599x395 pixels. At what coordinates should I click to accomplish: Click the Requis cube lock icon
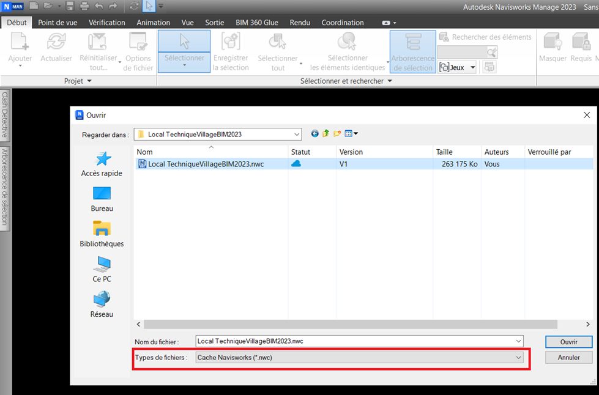click(x=581, y=42)
